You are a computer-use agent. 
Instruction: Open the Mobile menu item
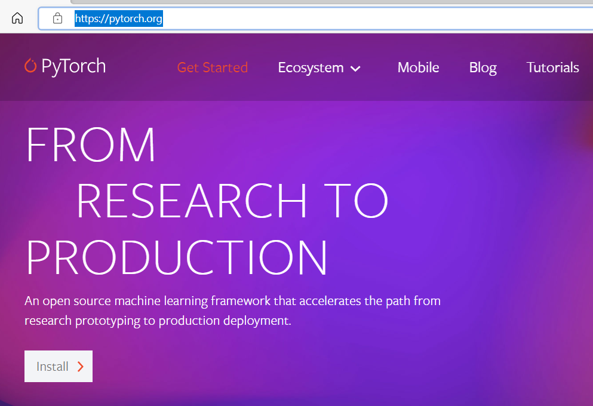pyautogui.click(x=418, y=67)
